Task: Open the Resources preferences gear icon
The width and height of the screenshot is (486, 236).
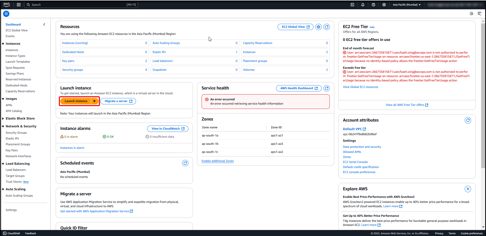Action: 318,27
